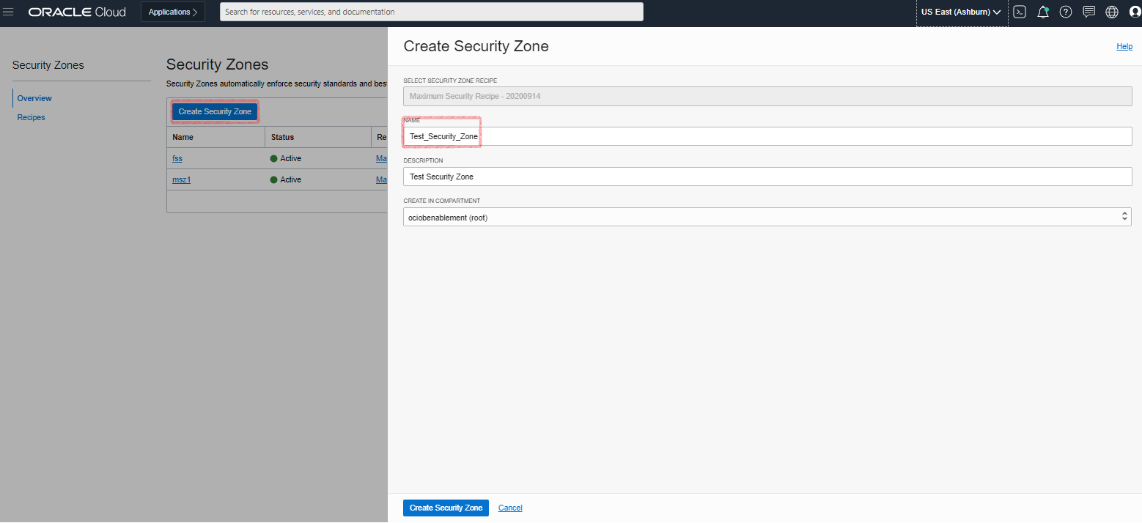The width and height of the screenshot is (1142, 523).
Task: Open the msz1 security zone link
Action: 181,179
